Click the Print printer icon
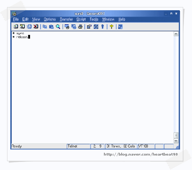This screenshot has width=192, height=170. coord(80,26)
